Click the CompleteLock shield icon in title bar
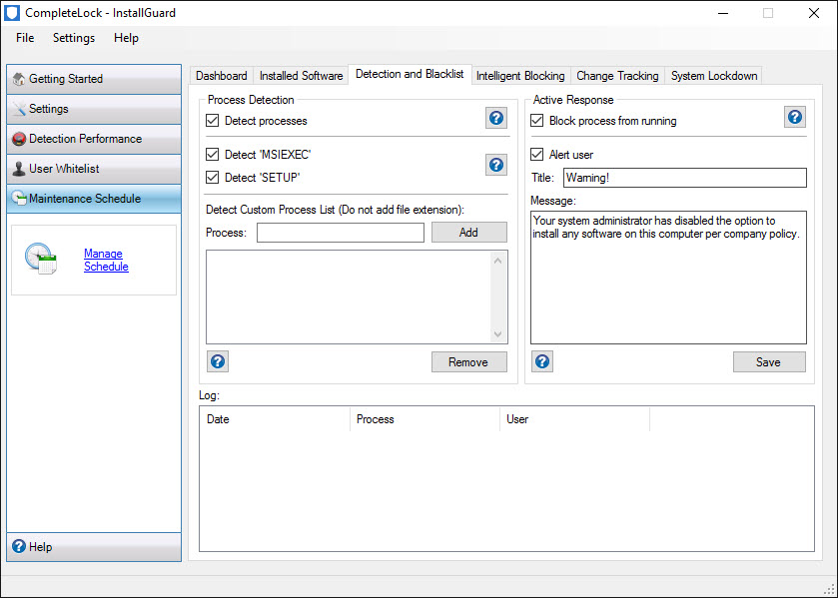Viewport: 838px width, 598px height. click(x=12, y=13)
